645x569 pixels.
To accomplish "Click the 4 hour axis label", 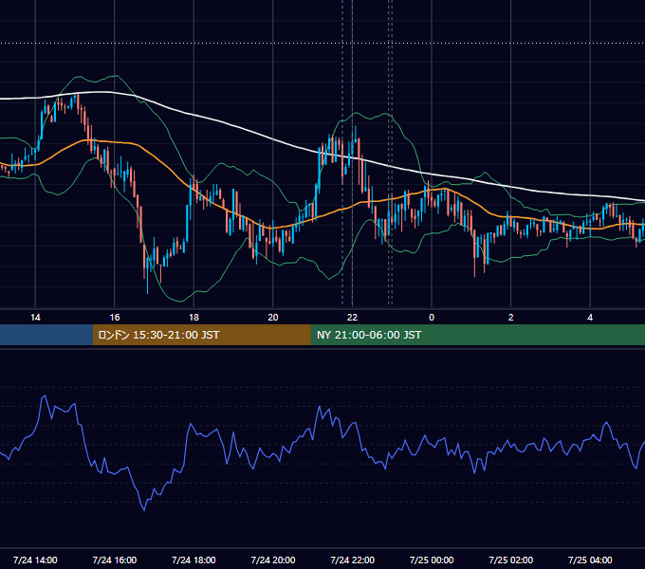I will [590, 318].
